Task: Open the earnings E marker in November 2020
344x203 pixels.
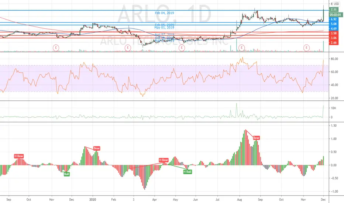Action: pos(306,48)
